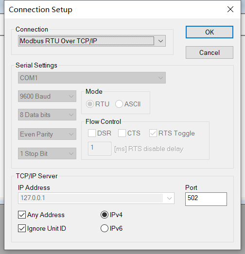Open the 8 Data bits dropdown
This screenshot has width=245, height=254.
point(47,115)
